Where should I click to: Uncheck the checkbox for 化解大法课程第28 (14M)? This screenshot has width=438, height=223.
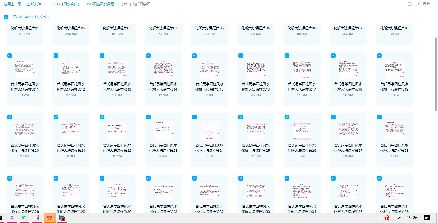[380, 117]
